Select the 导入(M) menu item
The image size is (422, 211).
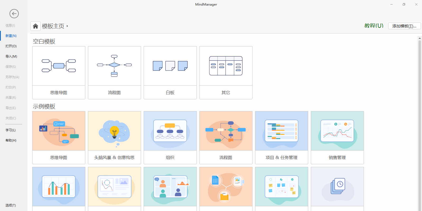pyautogui.click(x=11, y=57)
